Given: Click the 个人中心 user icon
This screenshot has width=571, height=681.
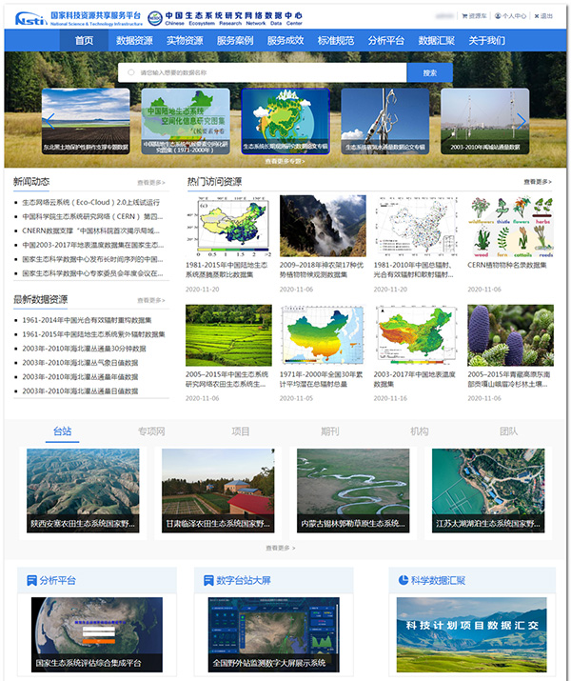Looking at the screenshot, I should [x=497, y=16].
